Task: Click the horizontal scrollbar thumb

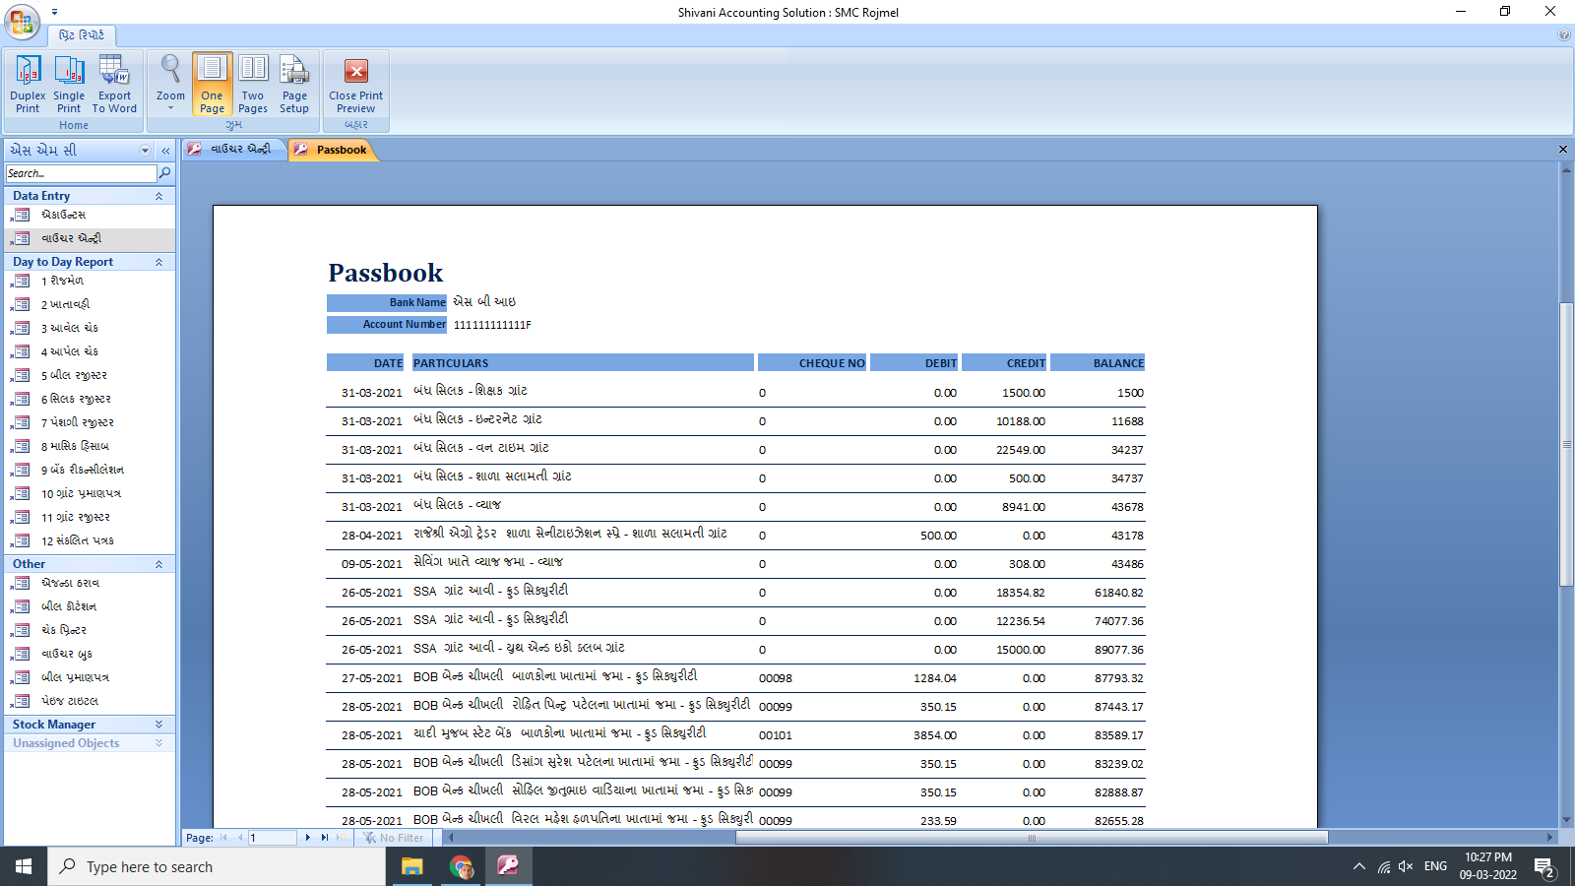Action: click(1031, 838)
